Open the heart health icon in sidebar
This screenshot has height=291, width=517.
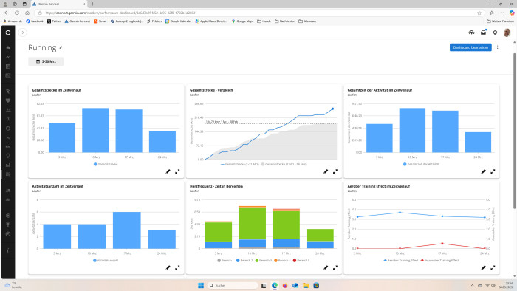tap(8, 100)
